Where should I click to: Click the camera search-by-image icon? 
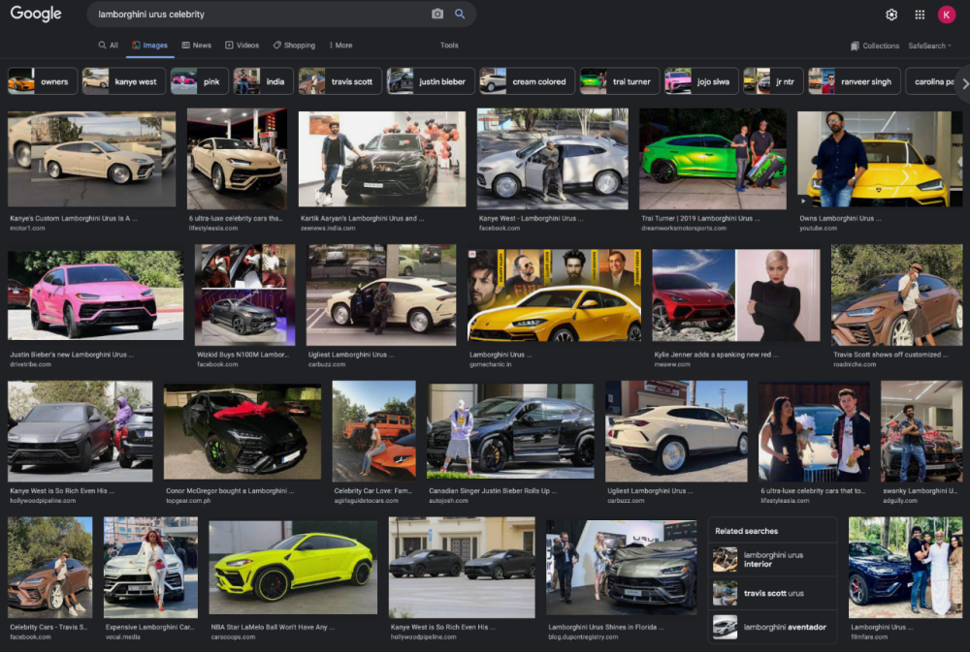click(437, 15)
